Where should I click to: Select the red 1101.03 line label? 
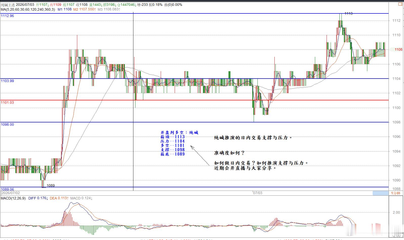[8, 102]
